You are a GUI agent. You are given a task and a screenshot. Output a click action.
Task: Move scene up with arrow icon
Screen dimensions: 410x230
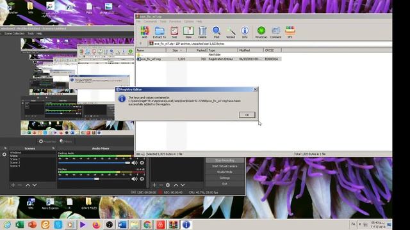pos(28,185)
